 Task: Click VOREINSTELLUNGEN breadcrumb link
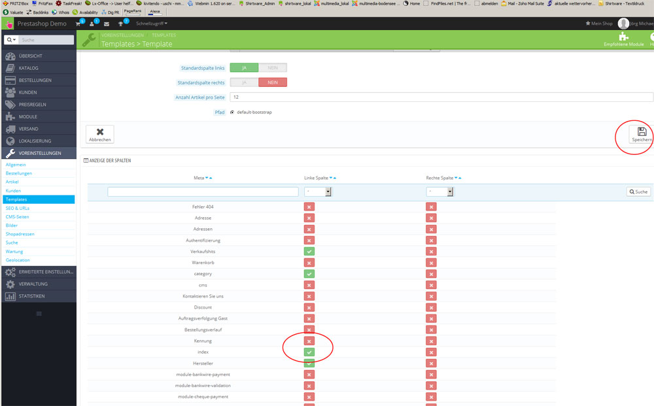123,35
